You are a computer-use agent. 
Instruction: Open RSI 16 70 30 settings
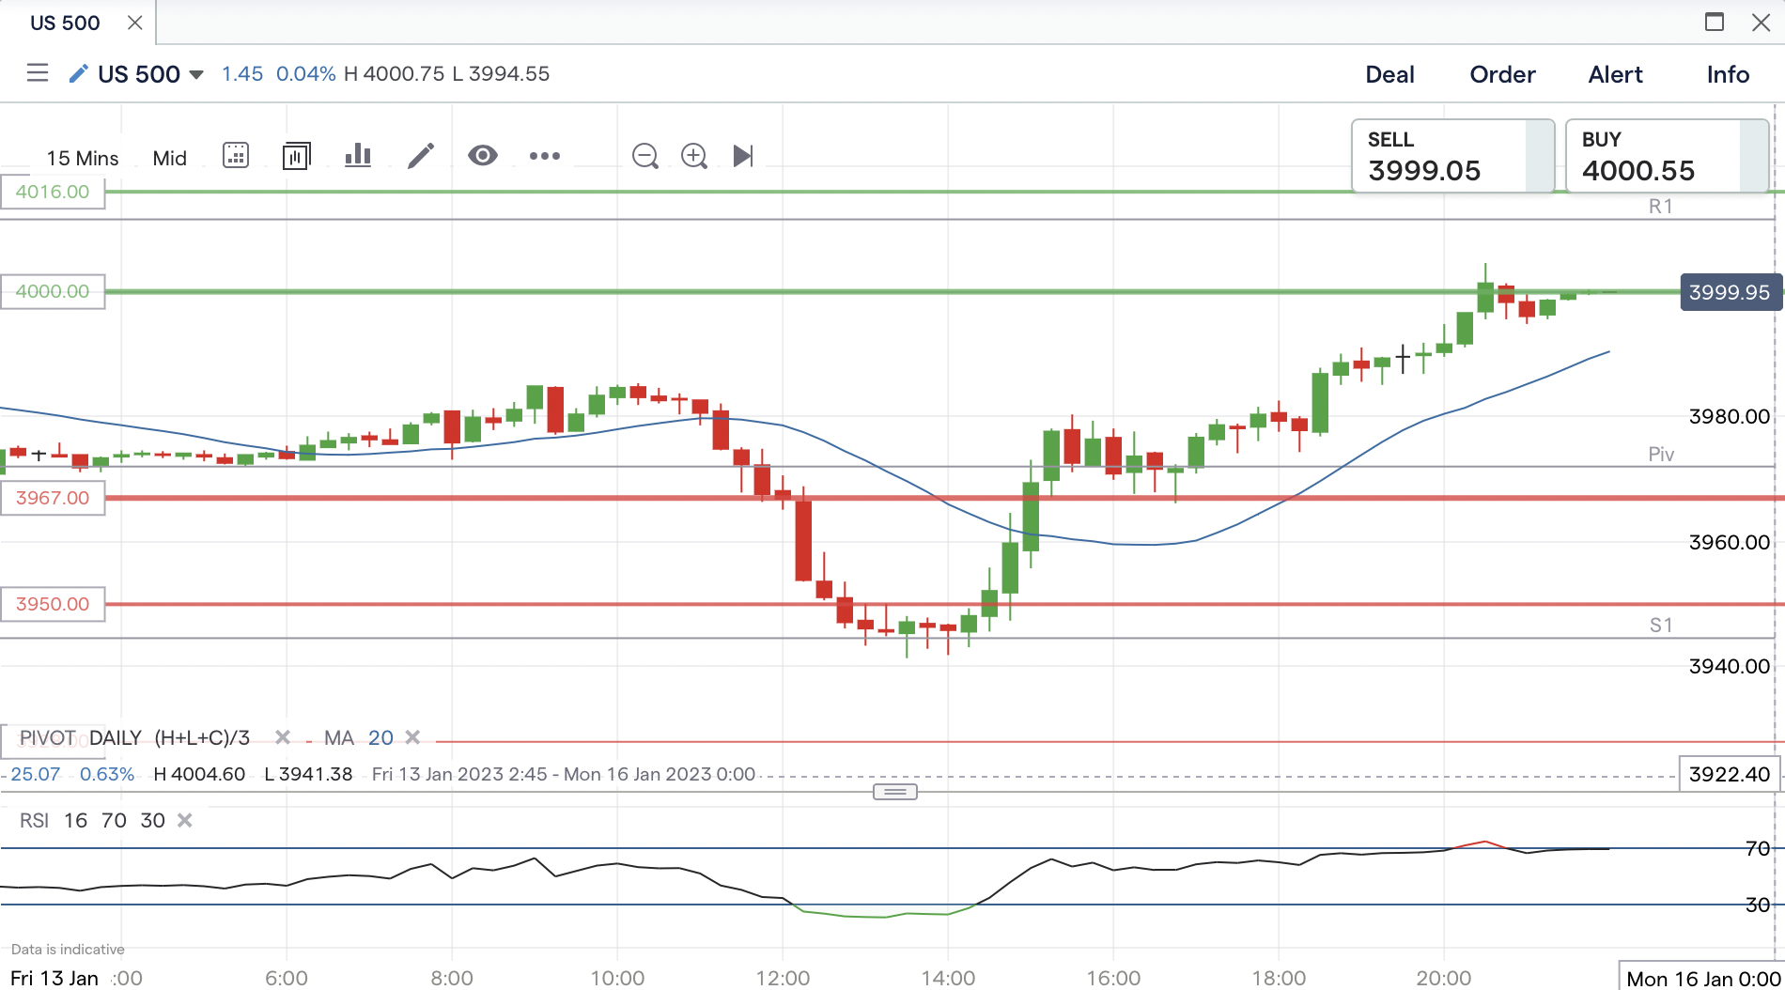click(x=92, y=821)
